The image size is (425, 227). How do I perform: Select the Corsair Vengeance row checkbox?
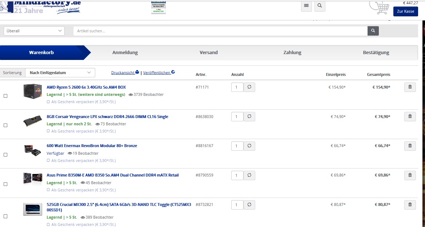click(5, 125)
